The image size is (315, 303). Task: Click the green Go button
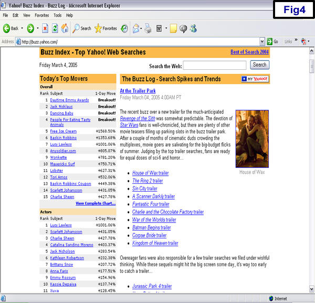[272, 41]
